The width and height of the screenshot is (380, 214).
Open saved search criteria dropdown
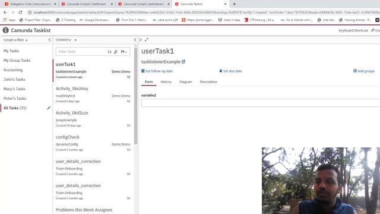[124, 52]
